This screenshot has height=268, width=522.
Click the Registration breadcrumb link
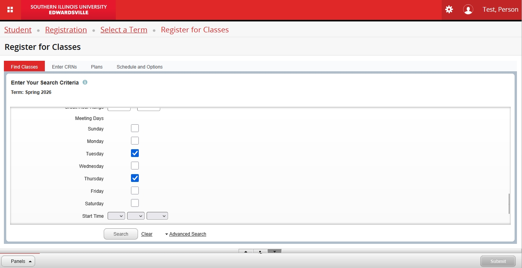66,30
